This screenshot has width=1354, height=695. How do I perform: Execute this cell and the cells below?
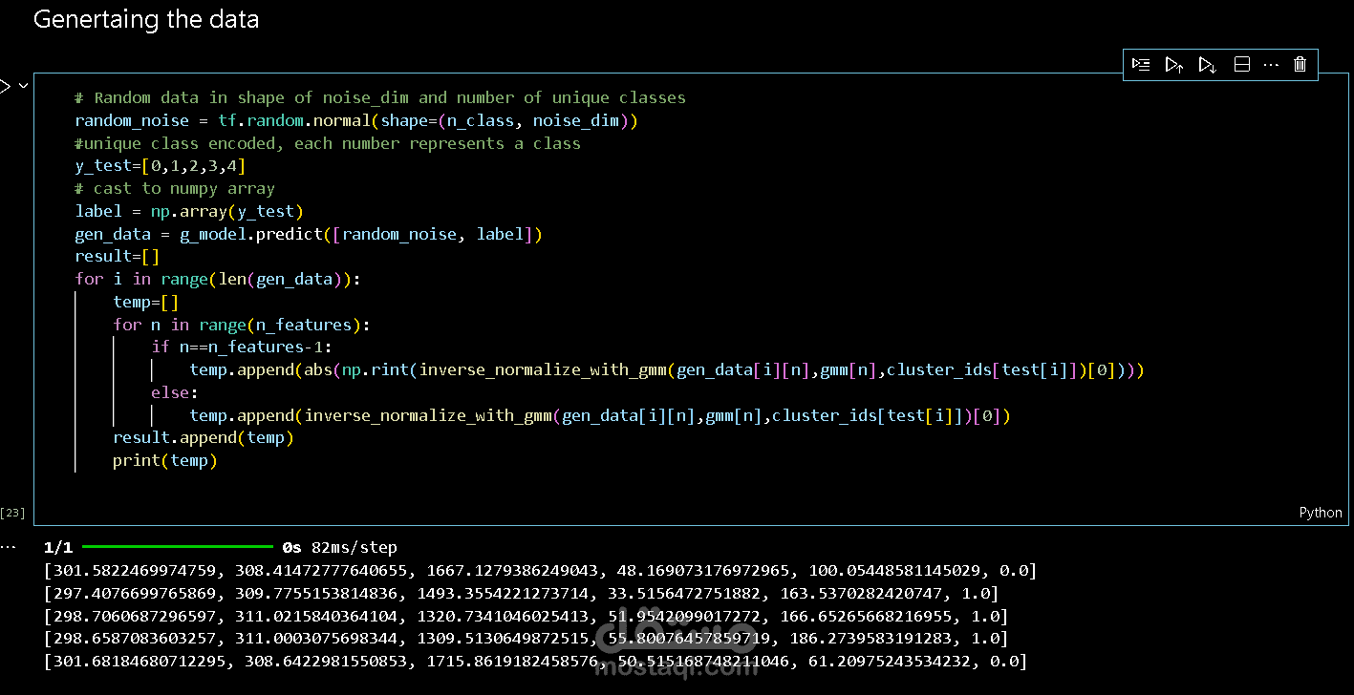pos(1207,64)
